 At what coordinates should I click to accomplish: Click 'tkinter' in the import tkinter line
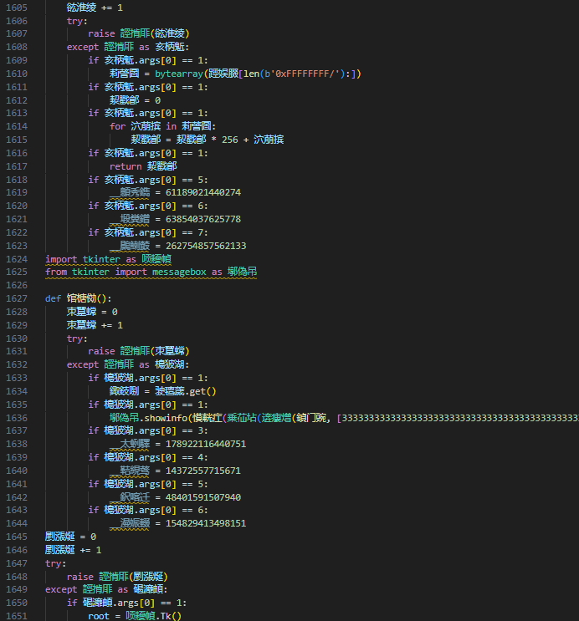coord(101,259)
